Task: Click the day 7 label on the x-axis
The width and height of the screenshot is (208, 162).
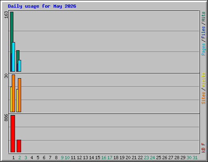Action: click(x=50, y=158)
